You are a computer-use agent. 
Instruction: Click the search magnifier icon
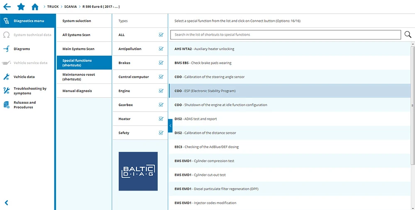408,34
